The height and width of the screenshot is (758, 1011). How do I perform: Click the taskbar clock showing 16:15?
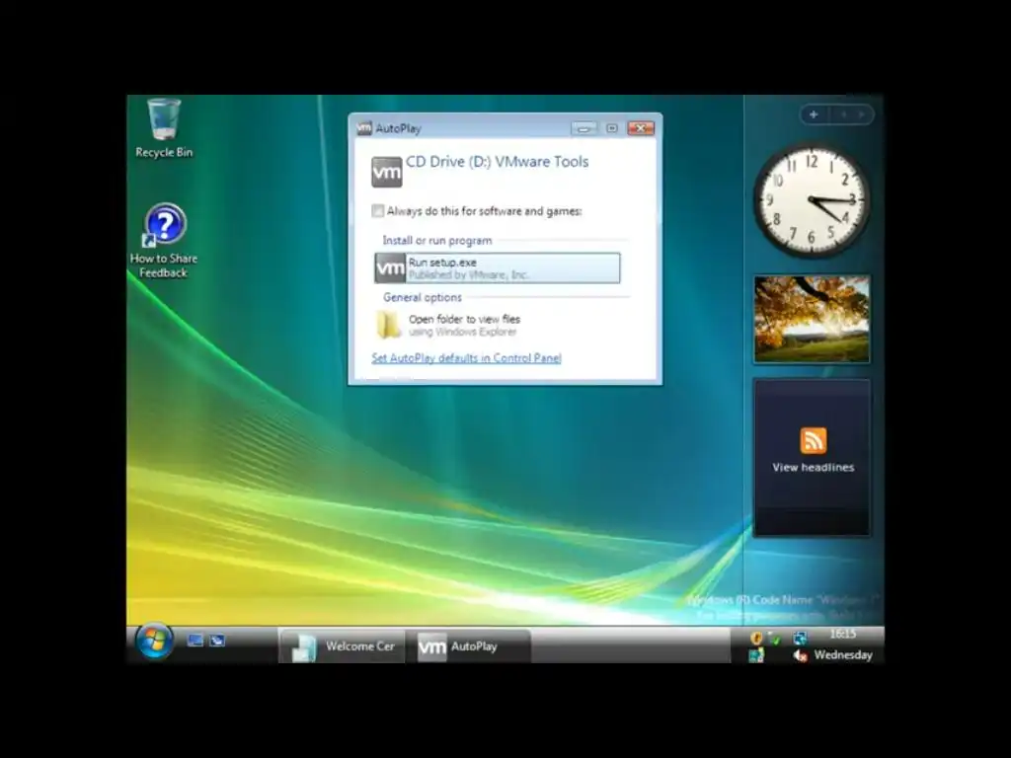(843, 635)
